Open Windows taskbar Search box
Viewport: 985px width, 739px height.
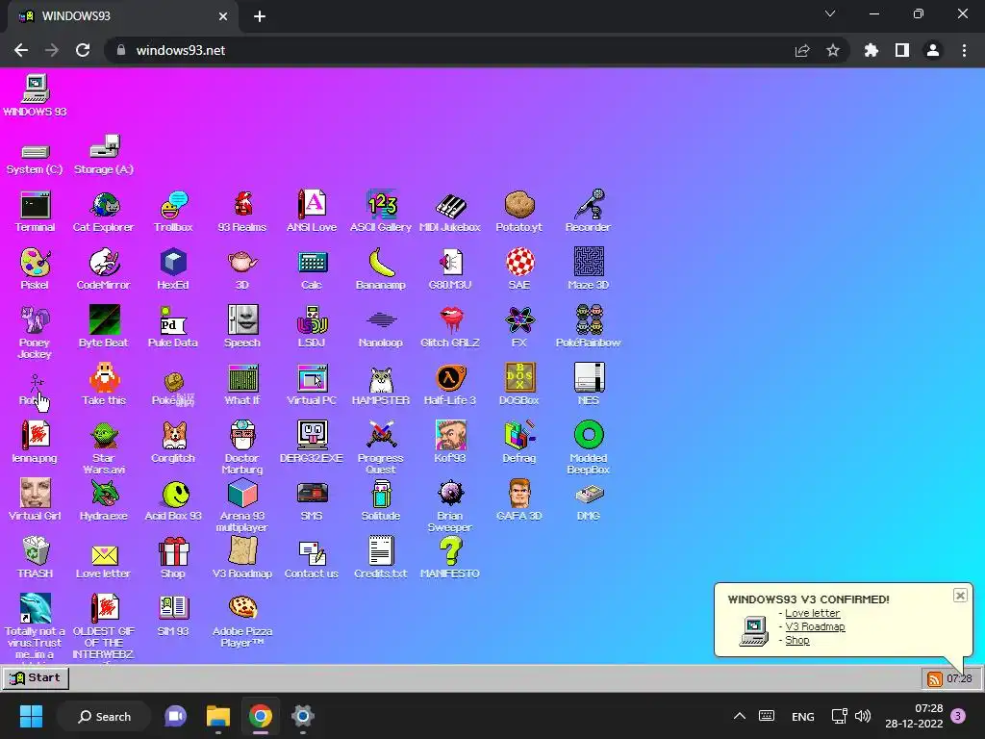point(104,716)
